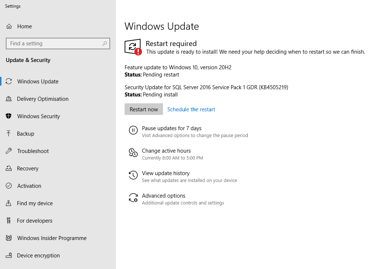Open the Windows Update section
The image size is (380, 269).
coord(38,82)
